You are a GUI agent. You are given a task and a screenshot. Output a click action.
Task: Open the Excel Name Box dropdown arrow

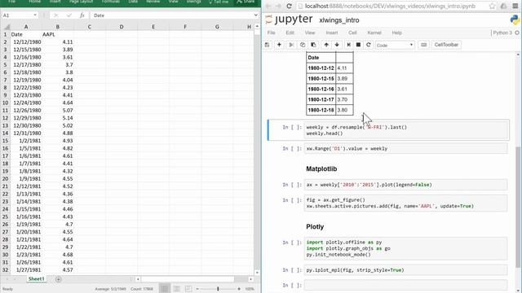(35, 15)
